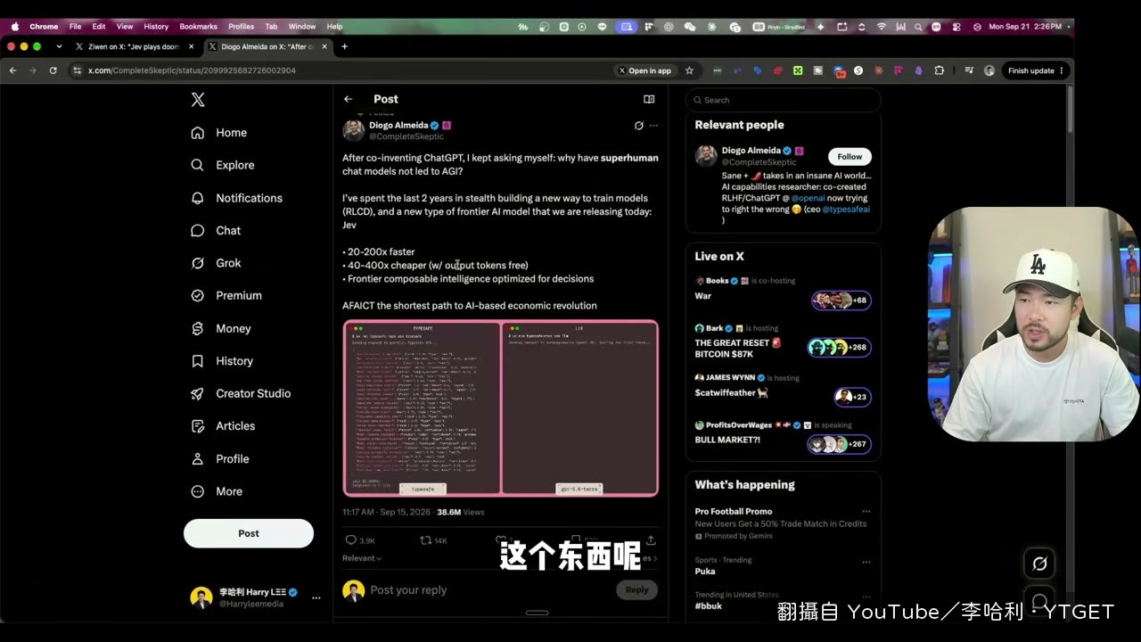The image size is (1141, 642).
Task: Open a new Chrome tab
Action: (x=344, y=46)
